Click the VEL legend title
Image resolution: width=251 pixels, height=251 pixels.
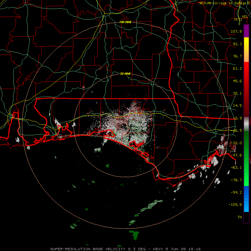click(x=245, y=16)
